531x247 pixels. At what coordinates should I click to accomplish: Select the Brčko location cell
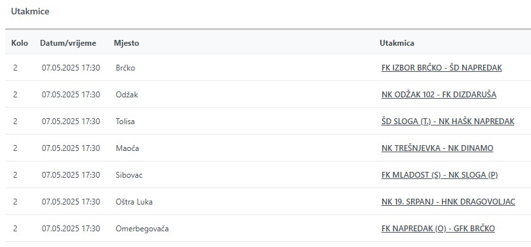point(125,68)
